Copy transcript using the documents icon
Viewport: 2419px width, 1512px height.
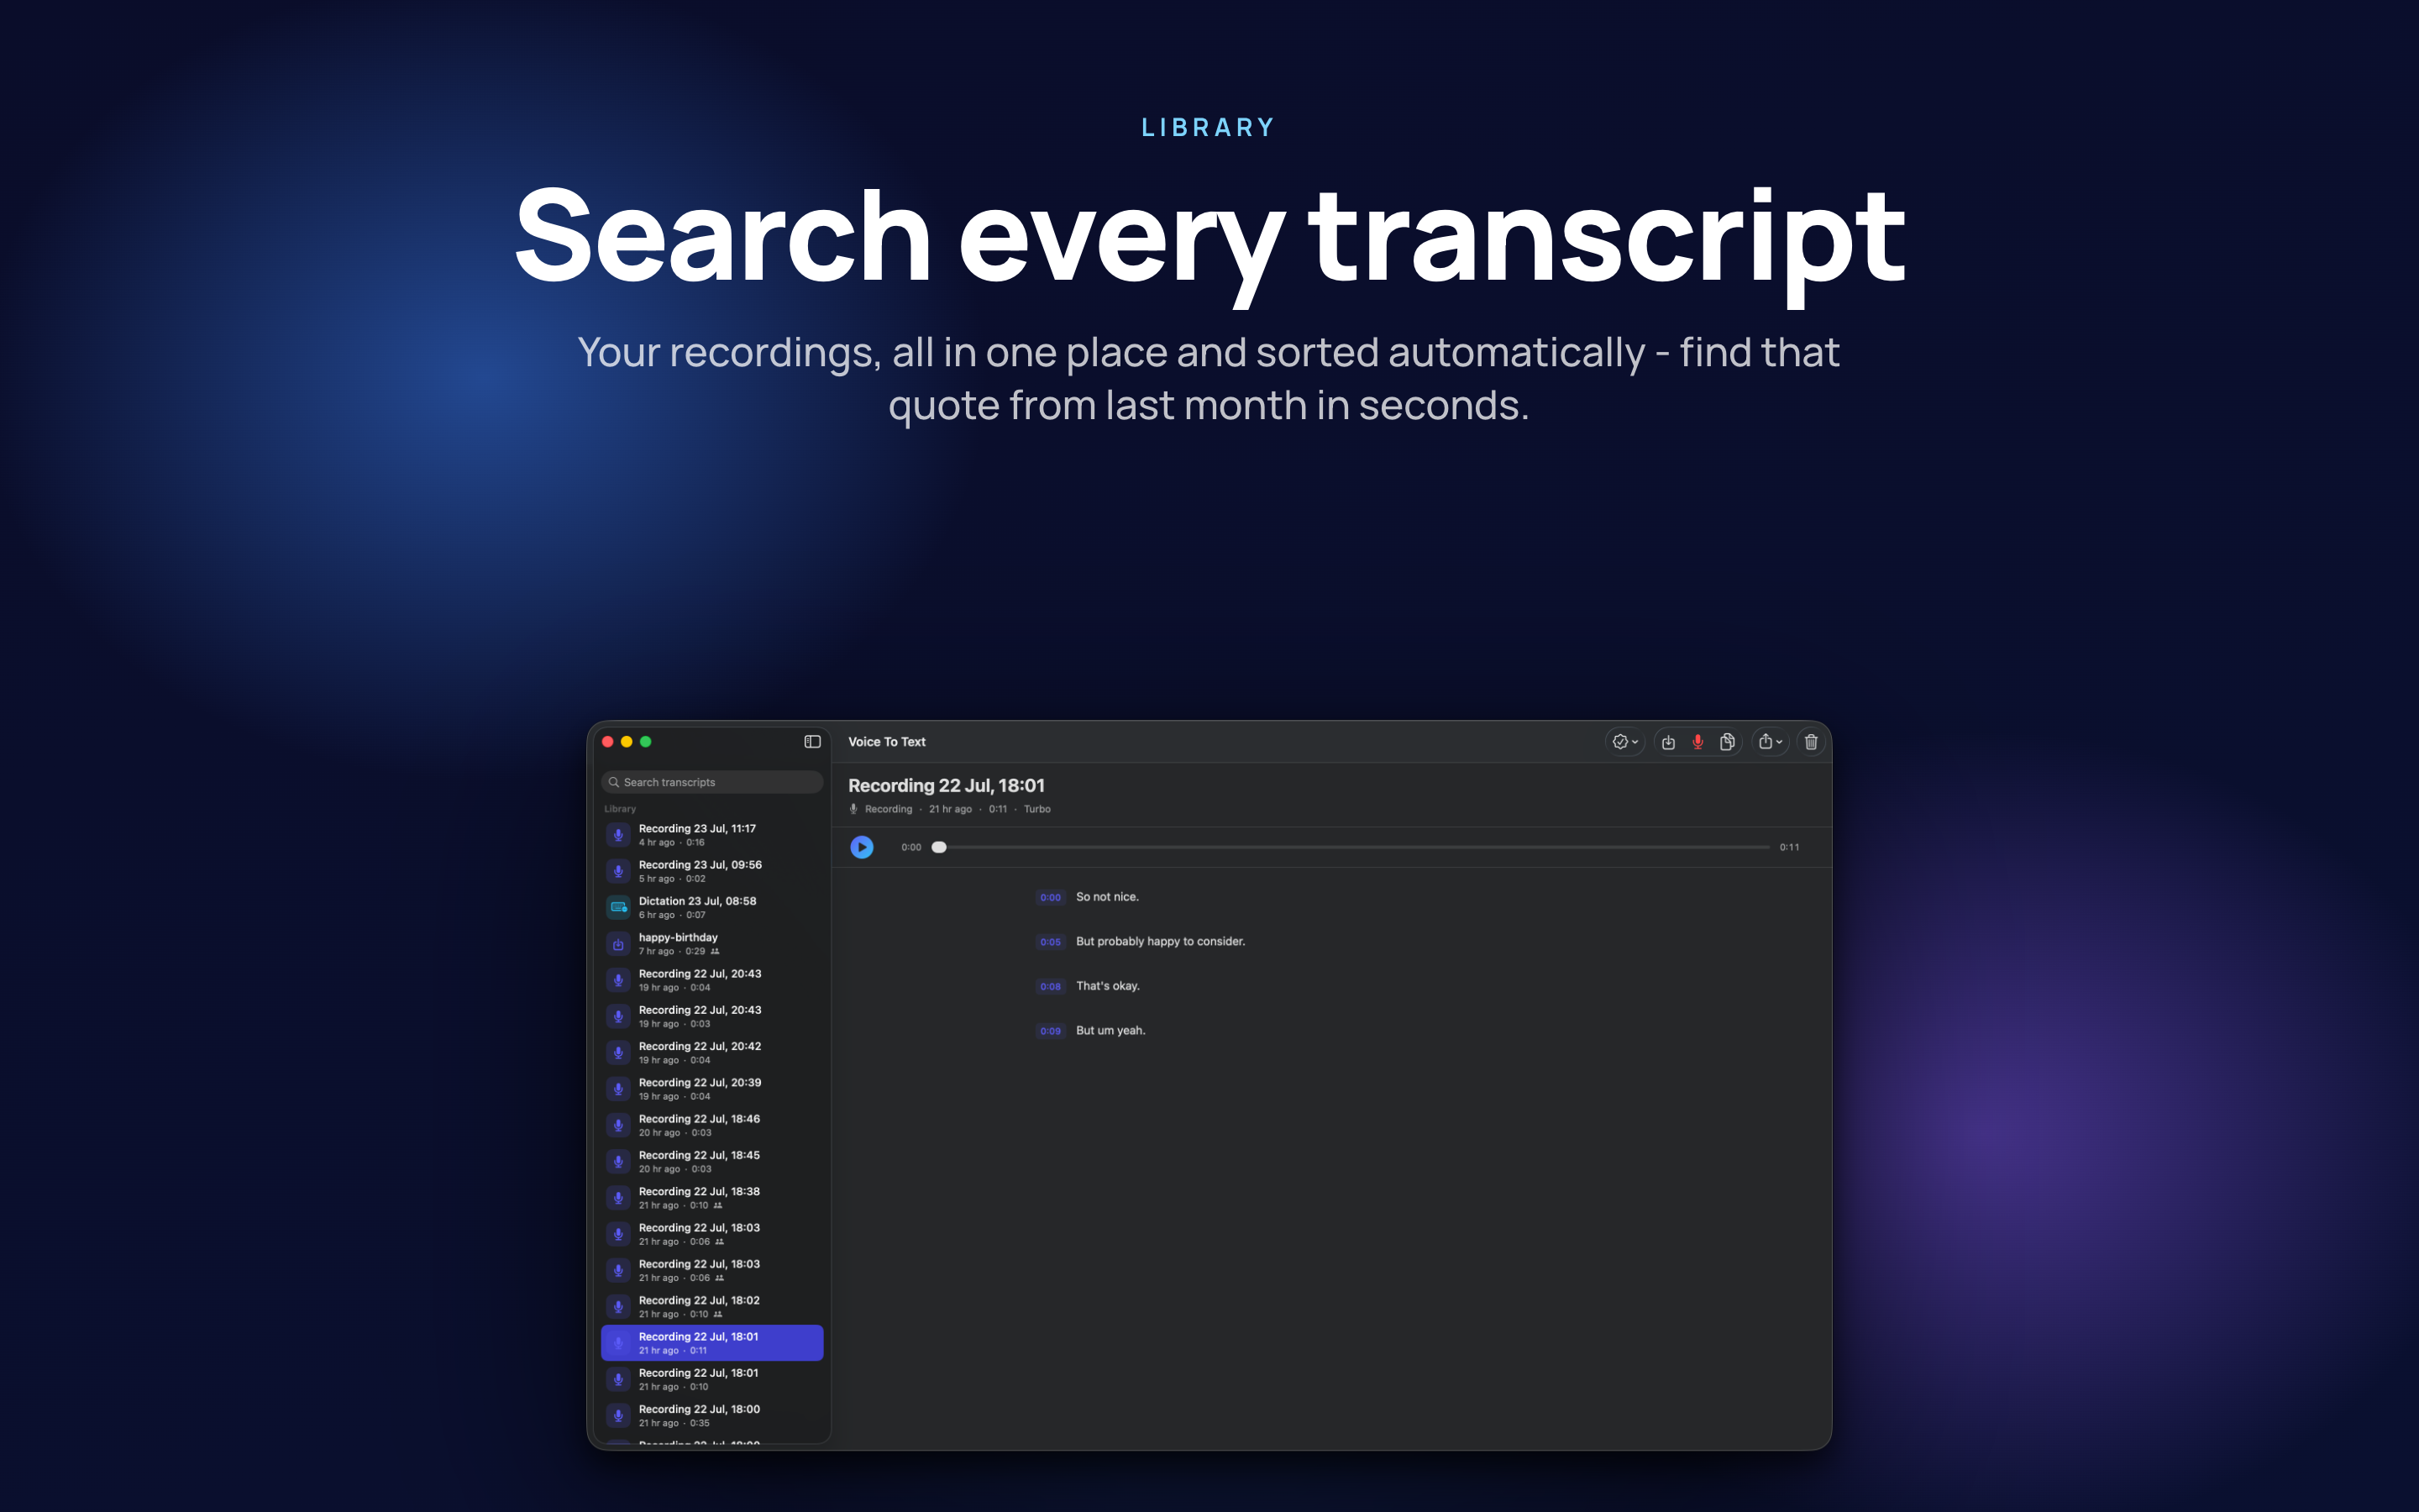click(1726, 741)
